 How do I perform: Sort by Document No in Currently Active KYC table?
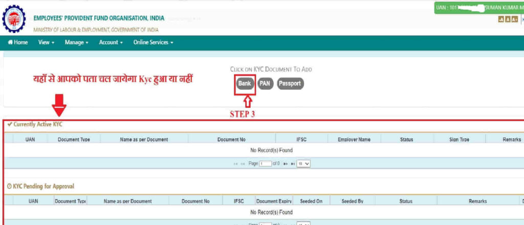click(231, 140)
